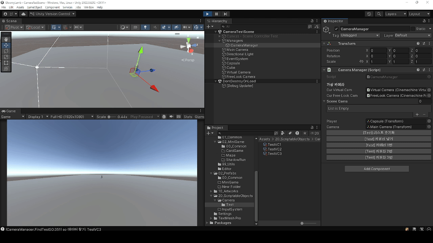Toggle Scene audio icon
The image size is (433, 243).
[155, 27]
